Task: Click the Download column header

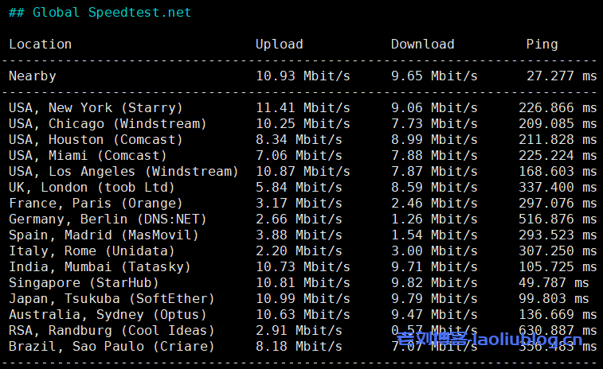Action: [422, 44]
